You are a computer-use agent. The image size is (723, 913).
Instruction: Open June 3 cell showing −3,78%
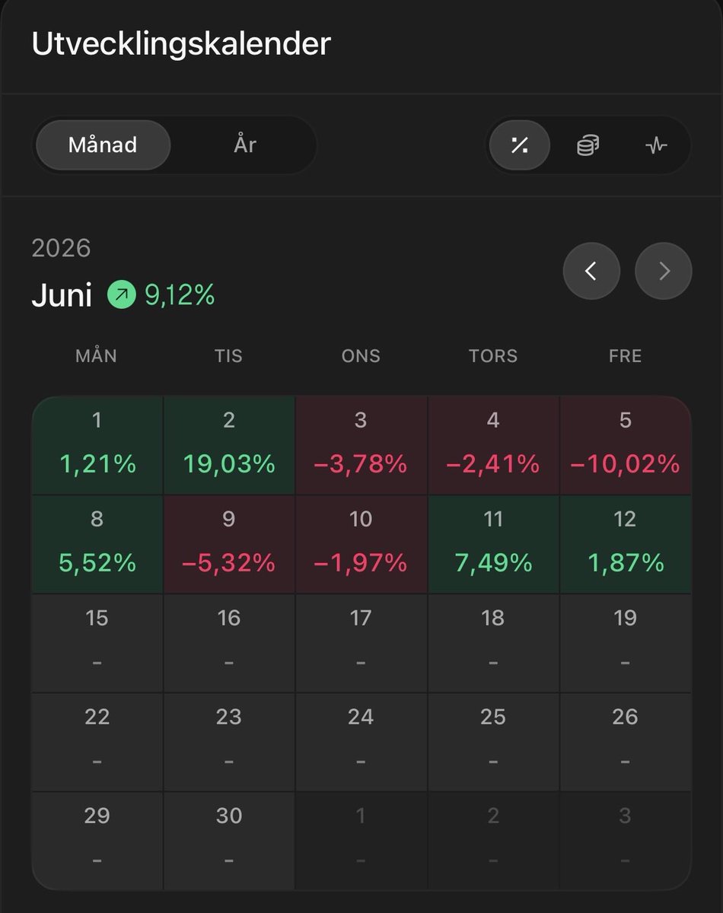[361, 445]
